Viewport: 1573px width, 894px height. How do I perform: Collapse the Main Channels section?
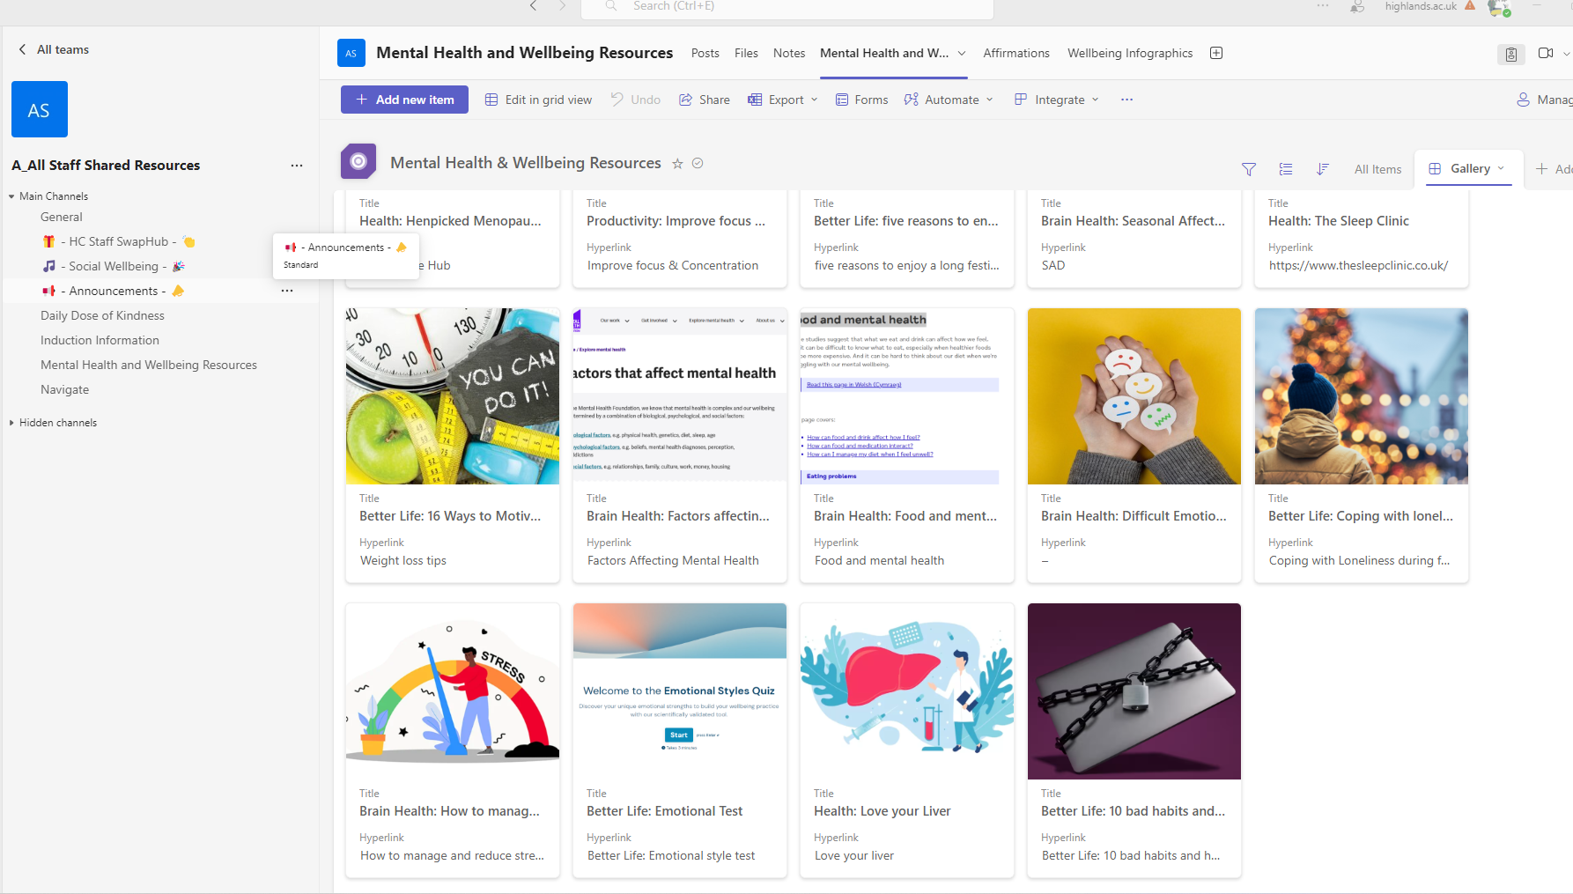pos(12,196)
